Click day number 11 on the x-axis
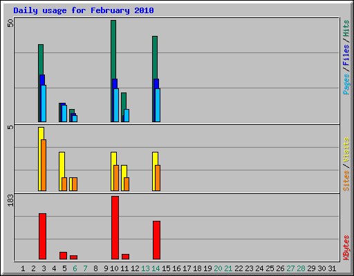Screen dimensions: 354x276 click(x=124, y=268)
